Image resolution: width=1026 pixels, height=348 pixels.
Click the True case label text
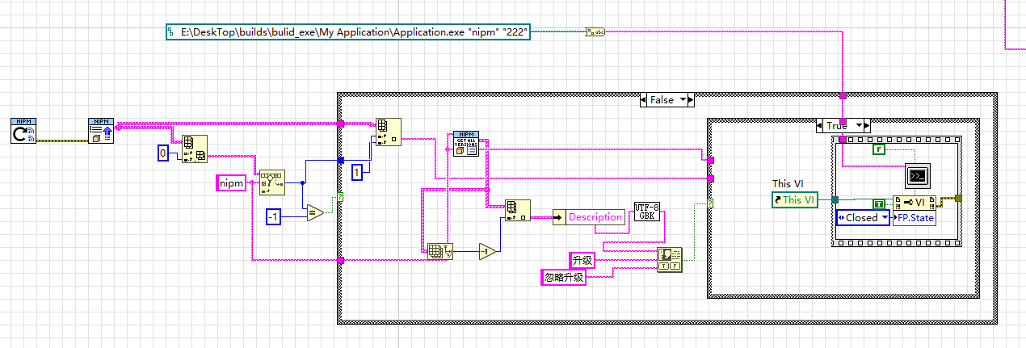837,126
